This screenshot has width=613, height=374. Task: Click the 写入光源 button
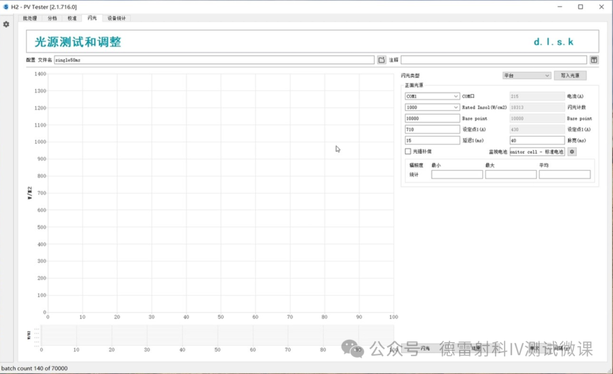[570, 75]
